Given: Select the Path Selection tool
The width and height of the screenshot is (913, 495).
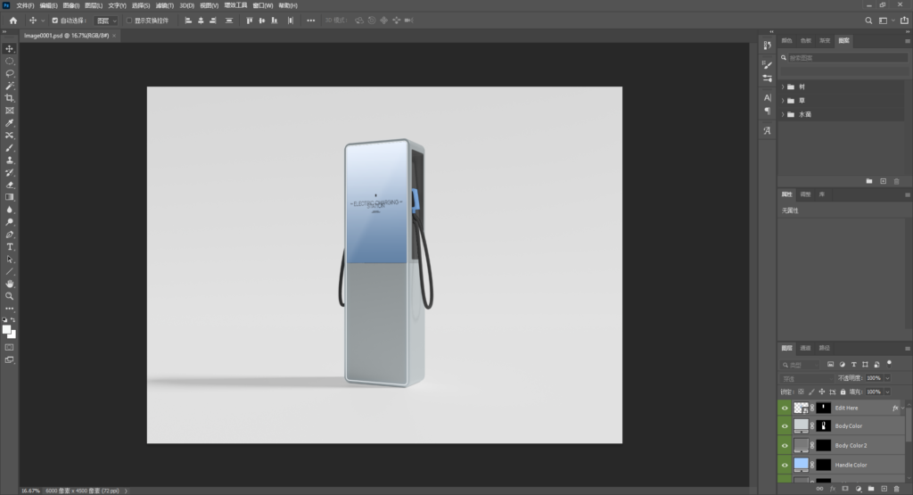Looking at the screenshot, I should click(9, 260).
